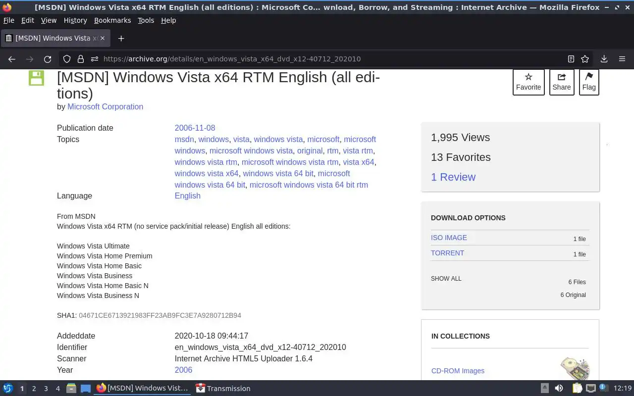This screenshot has width=634, height=396.
Task: Share this Internet Archive item
Action: click(x=562, y=82)
